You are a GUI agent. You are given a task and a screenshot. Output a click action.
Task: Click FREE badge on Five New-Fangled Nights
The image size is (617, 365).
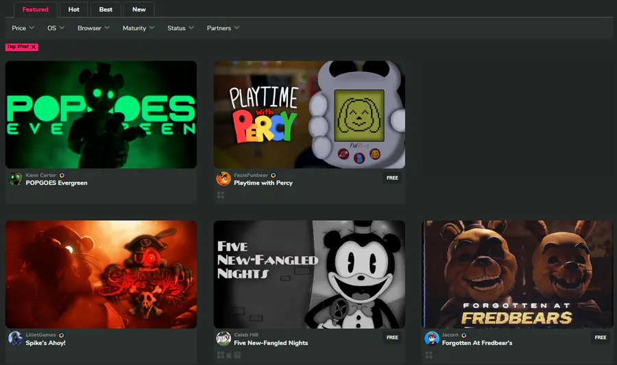[392, 338]
